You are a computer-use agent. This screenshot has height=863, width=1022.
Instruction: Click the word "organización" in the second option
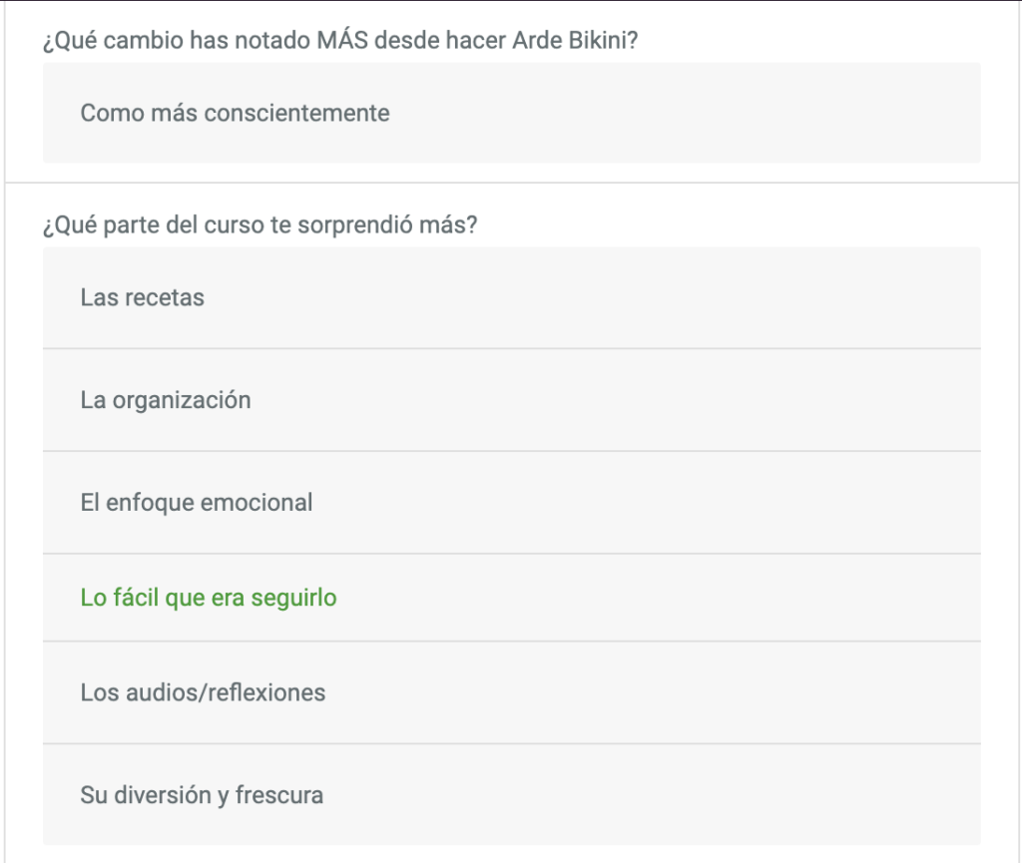pos(182,400)
